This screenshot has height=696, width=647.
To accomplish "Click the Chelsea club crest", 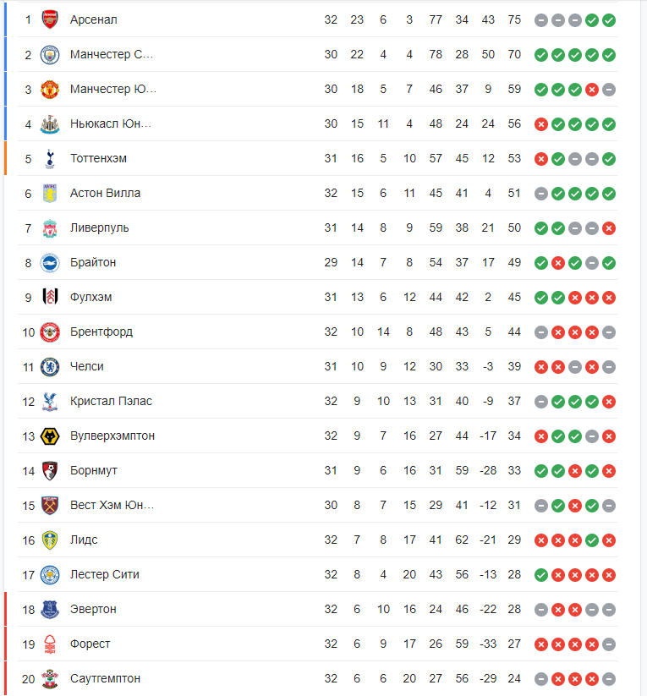I will coord(50,367).
